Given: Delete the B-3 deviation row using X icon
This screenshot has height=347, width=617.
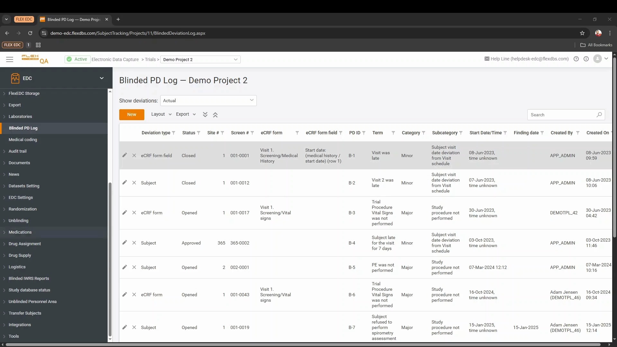Looking at the screenshot, I should tap(134, 213).
